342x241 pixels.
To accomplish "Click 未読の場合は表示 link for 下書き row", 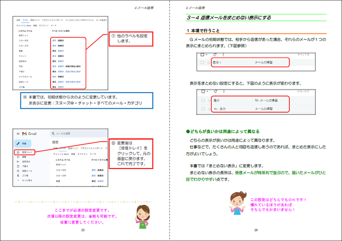I will tap(73, 71).
